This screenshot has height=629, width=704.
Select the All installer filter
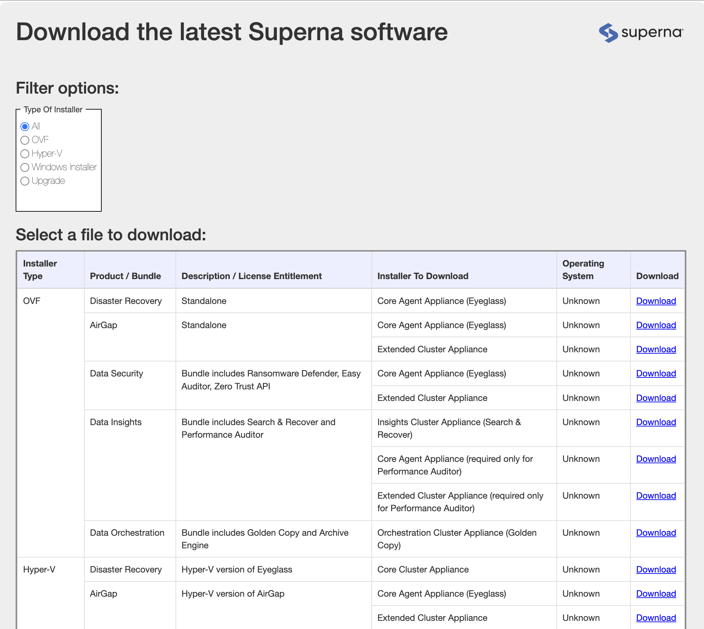tap(25, 127)
